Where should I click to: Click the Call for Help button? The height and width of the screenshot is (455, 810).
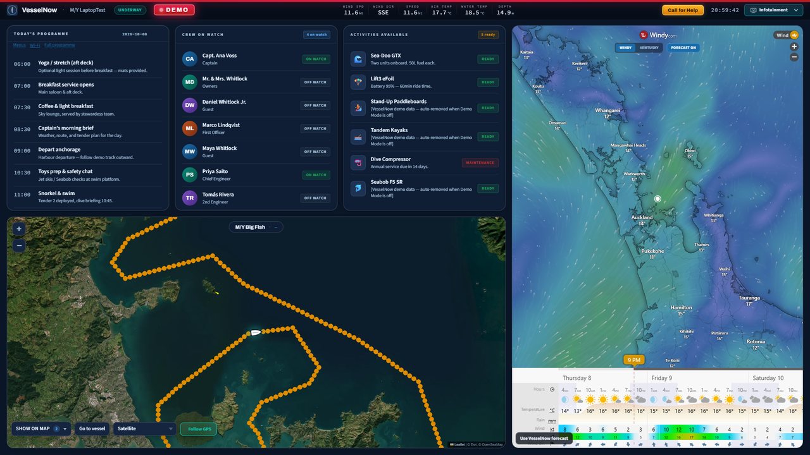[x=683, y=10]
